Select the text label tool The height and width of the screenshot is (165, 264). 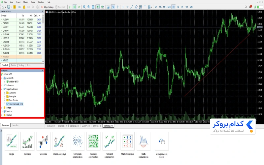145,7
